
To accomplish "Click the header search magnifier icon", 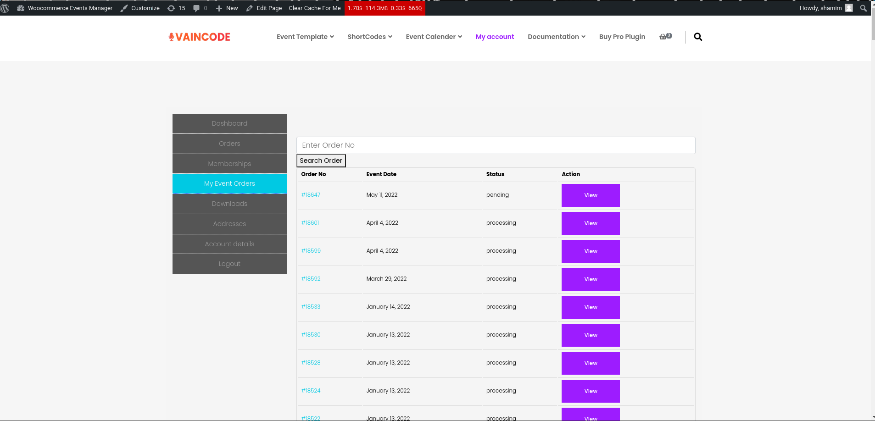I will pos(698,37).
